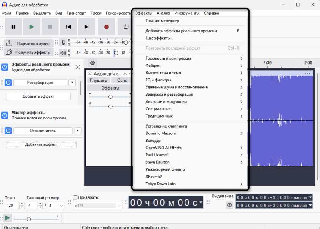Click the recording level slider knob
The height and width of the screenshot is (229, 320).
point(126,43)
